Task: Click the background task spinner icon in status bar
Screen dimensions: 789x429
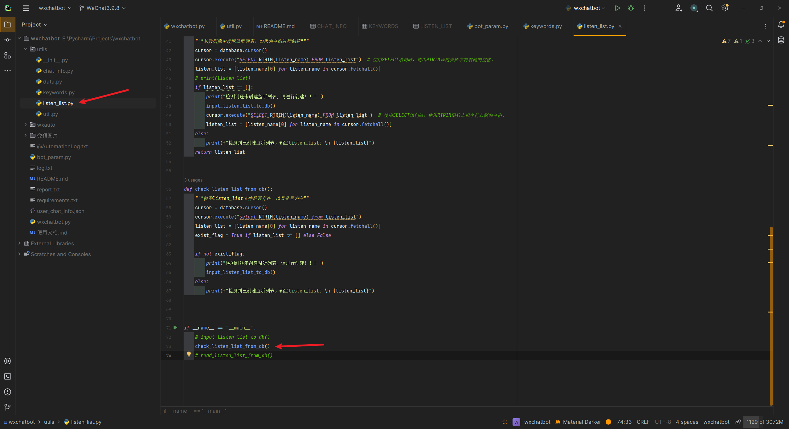Action: click(x=505, y=422)
